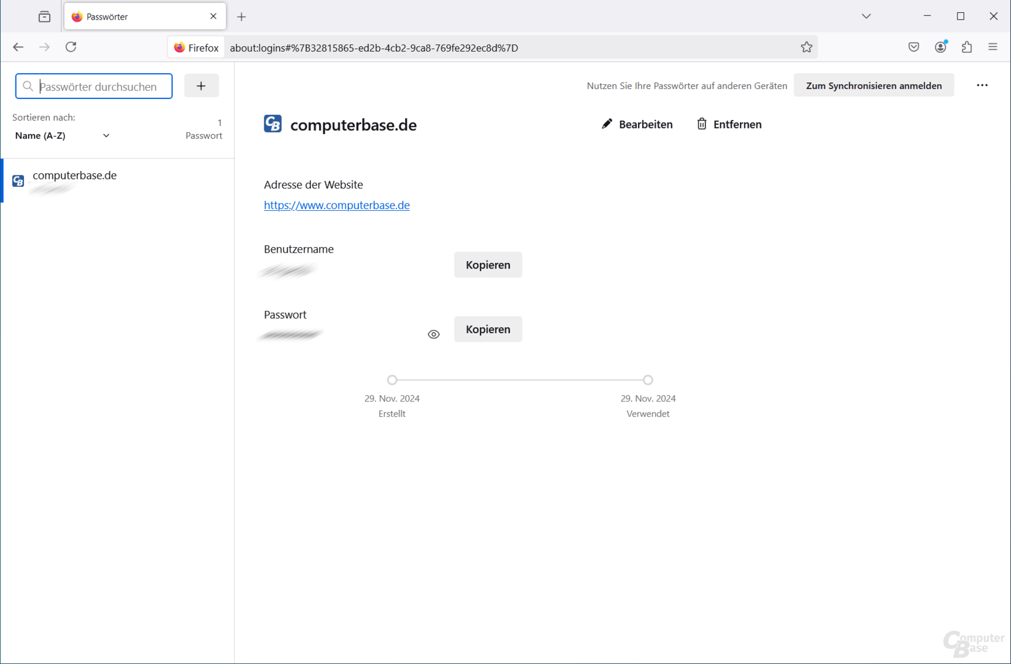Click the Passwörter tab title
The width and height of the screenshot is (1011, 664).
coord(107,17)
